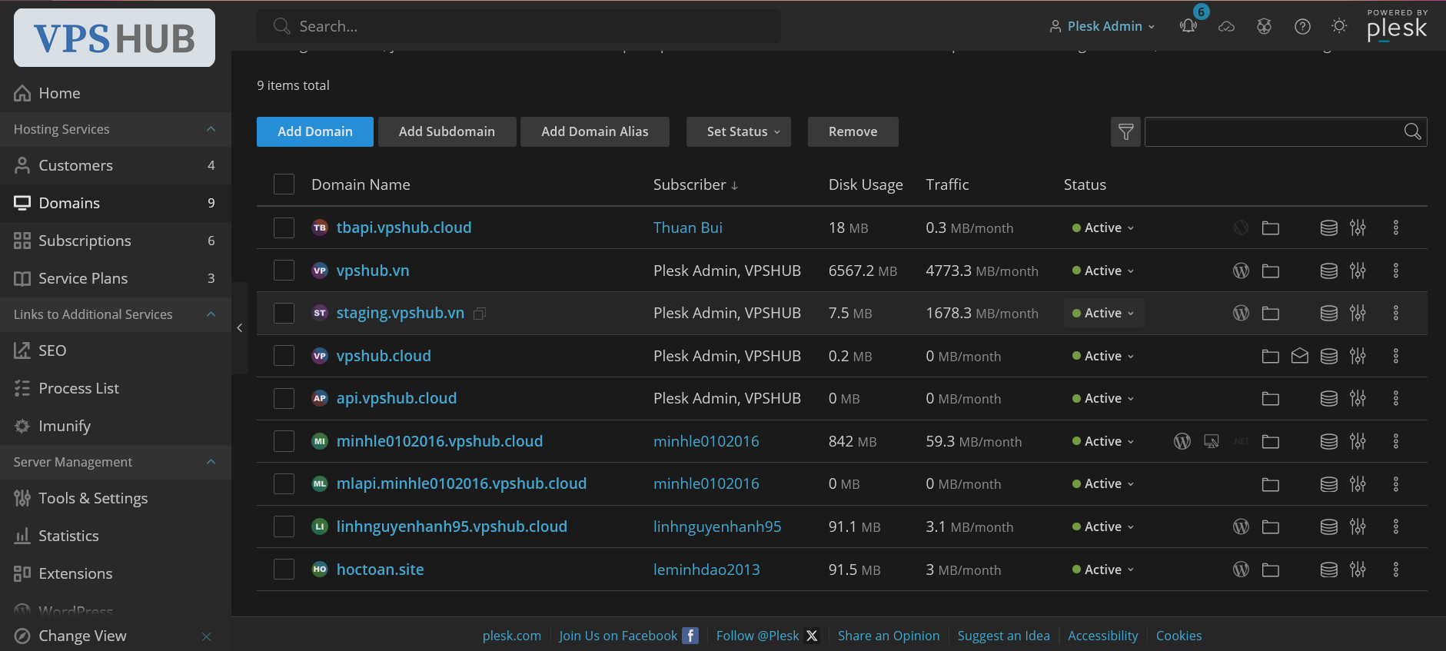Open site builder icon for minhle0102016.vpshub.cloud

pos(1212,441)
